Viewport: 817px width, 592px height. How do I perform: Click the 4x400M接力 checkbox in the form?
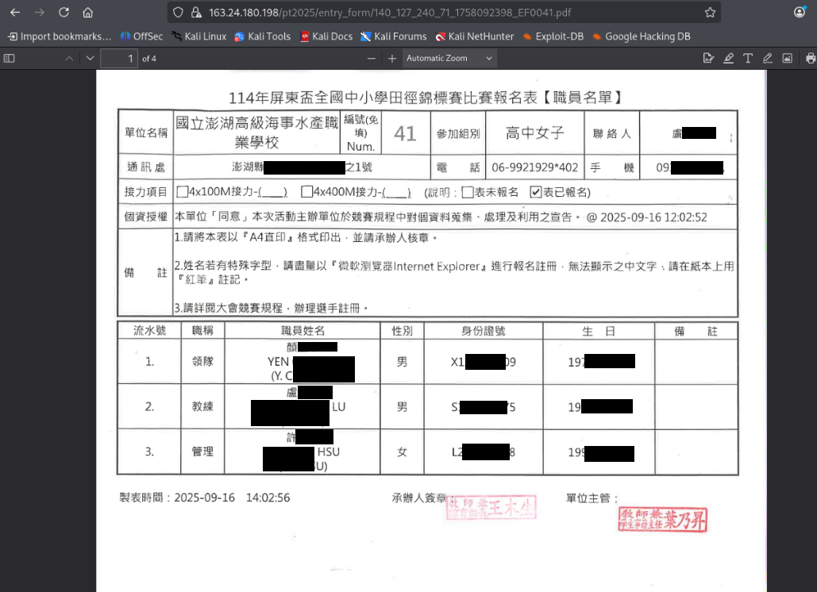click(307, 192)
